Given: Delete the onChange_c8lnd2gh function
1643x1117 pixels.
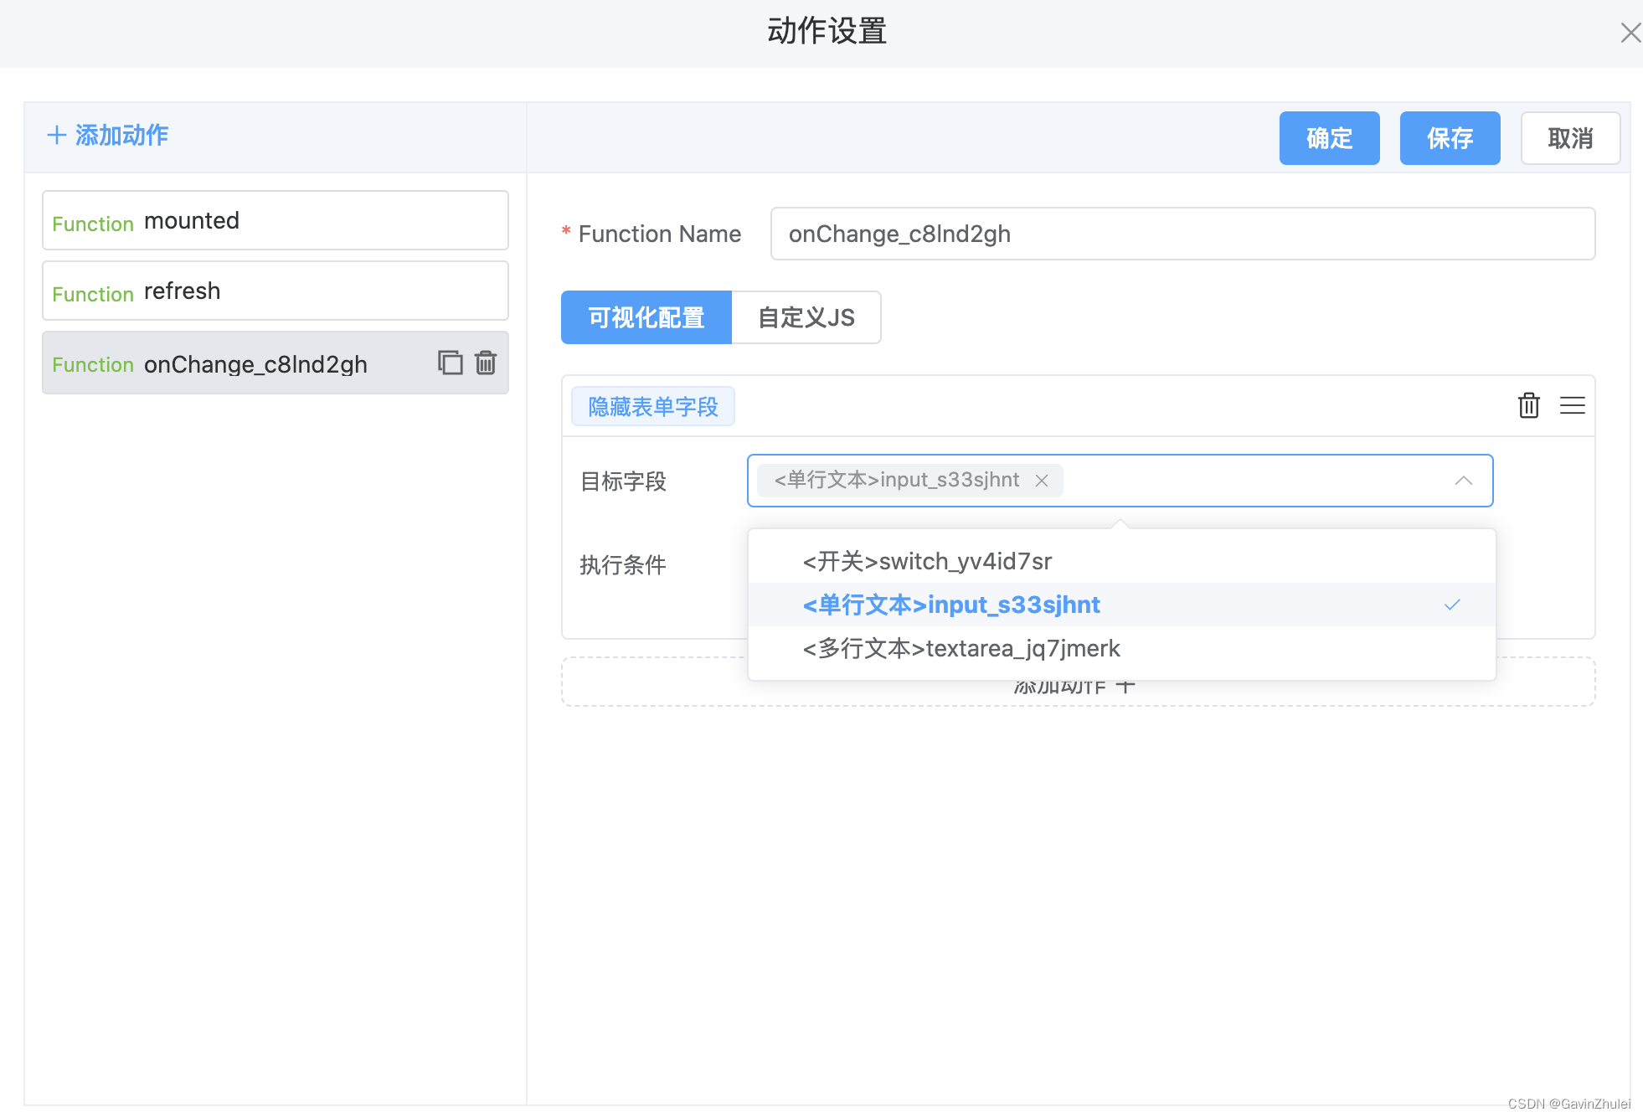Looking at the screenshot, I should 487,363.
